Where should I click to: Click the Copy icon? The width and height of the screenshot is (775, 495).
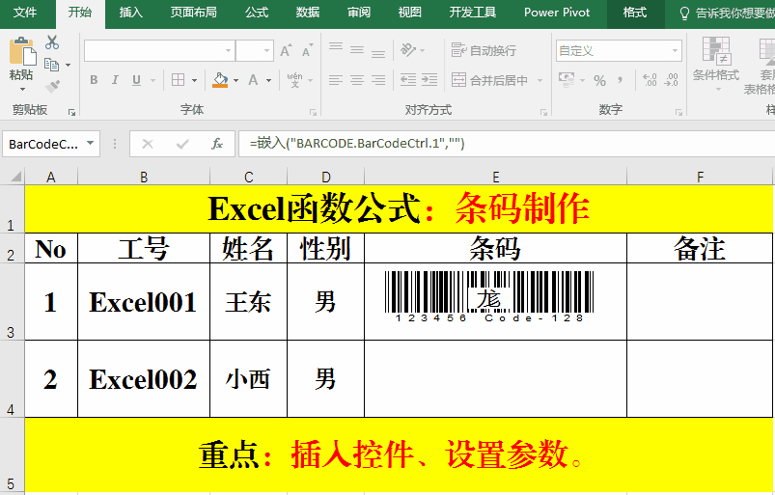(x=51, y=65)
